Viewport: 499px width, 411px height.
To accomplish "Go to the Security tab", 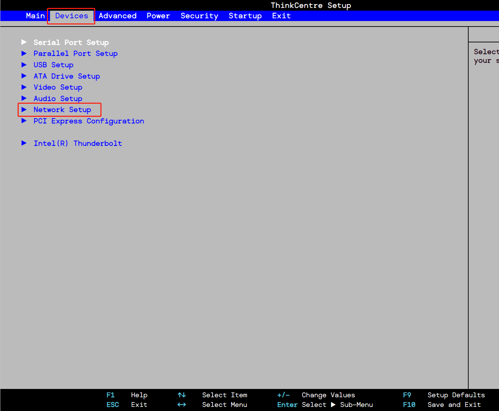I will coord(199,16).
